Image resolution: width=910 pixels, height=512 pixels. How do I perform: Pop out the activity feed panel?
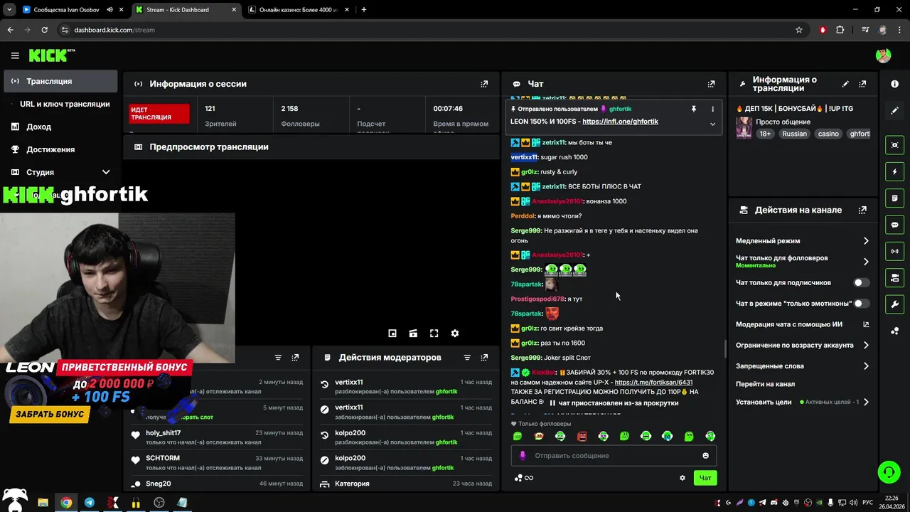pos(295,358)
